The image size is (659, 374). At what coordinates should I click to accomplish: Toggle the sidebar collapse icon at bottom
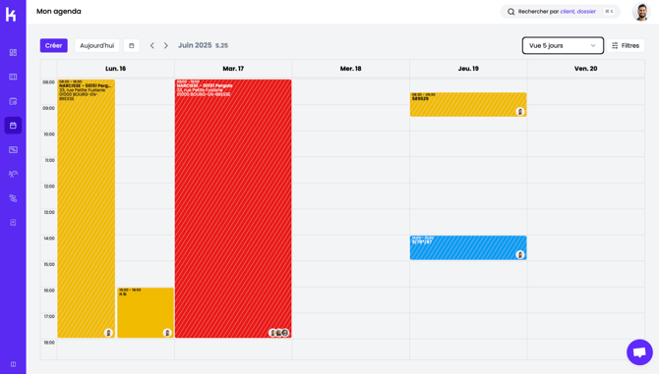(13, 364)
